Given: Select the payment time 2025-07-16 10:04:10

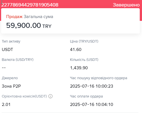Looking at the screenshot, I should point(92,105).
